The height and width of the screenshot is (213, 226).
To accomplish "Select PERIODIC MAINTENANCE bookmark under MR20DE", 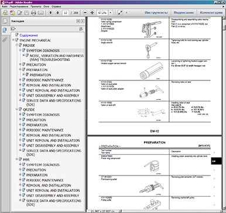I will pos(45,80).
